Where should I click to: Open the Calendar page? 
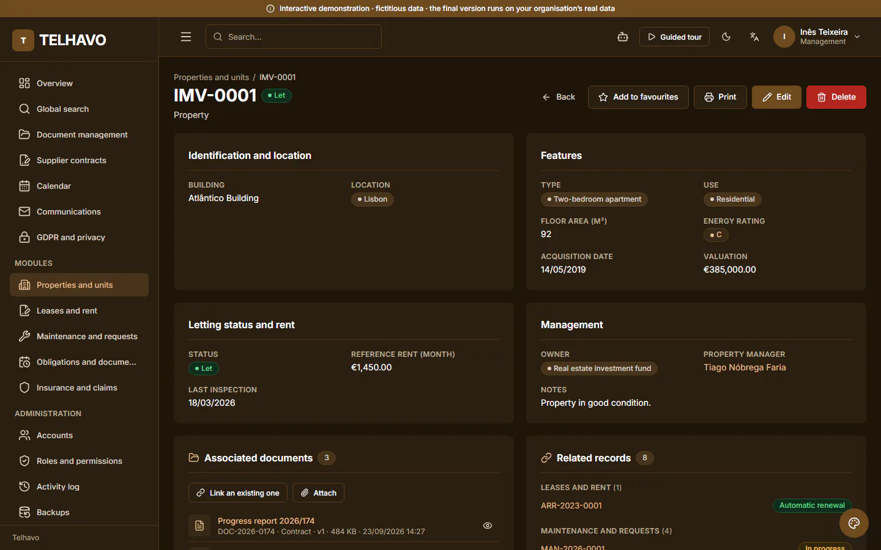(80, 186)
